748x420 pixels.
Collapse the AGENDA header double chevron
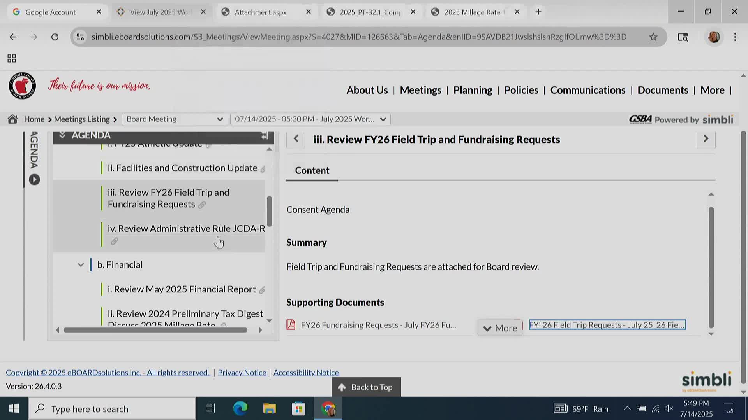click(x=62, y=135)
